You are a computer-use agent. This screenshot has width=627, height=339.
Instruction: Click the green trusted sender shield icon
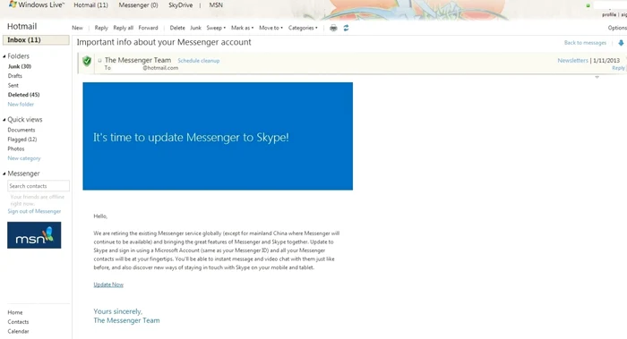87,61
